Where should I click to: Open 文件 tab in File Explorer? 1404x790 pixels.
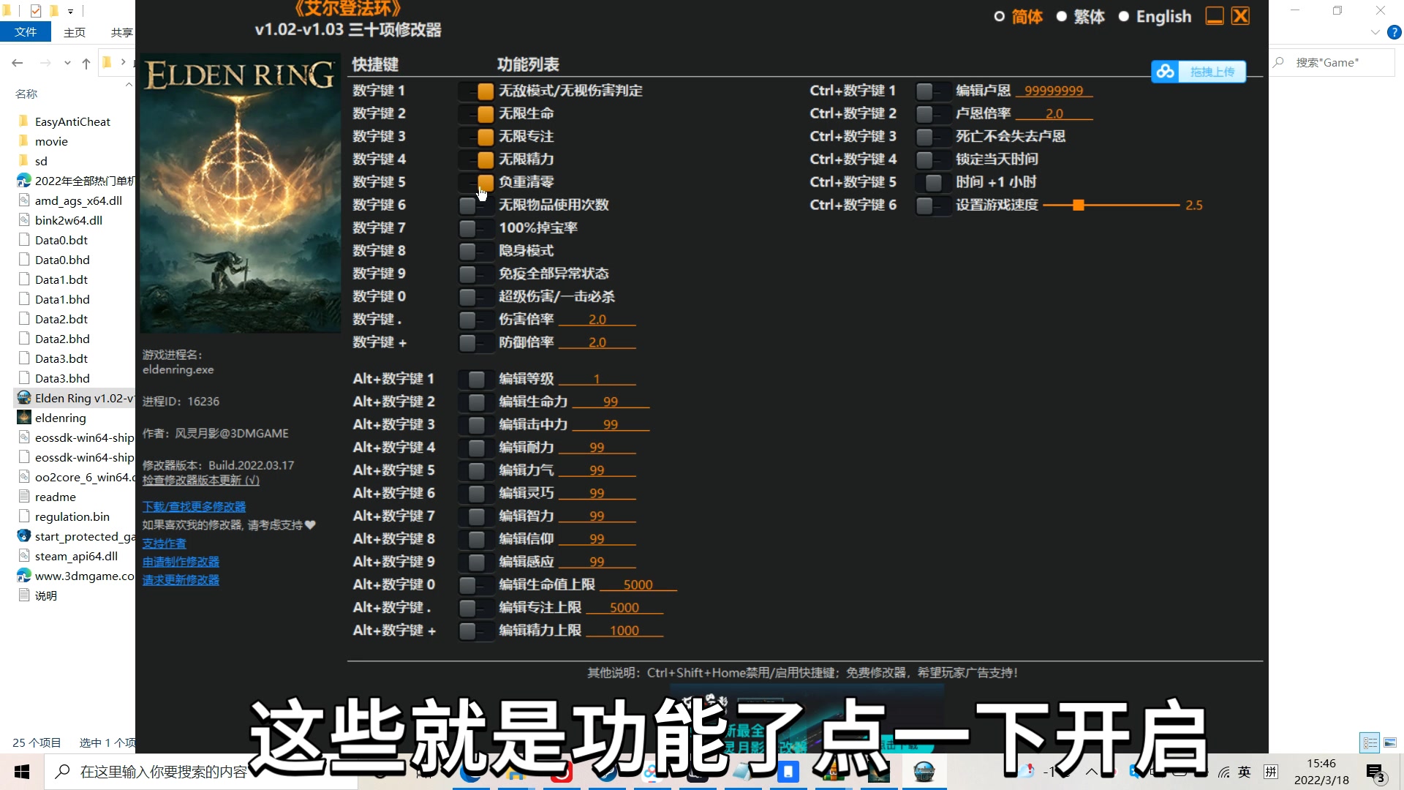point(26,32)
